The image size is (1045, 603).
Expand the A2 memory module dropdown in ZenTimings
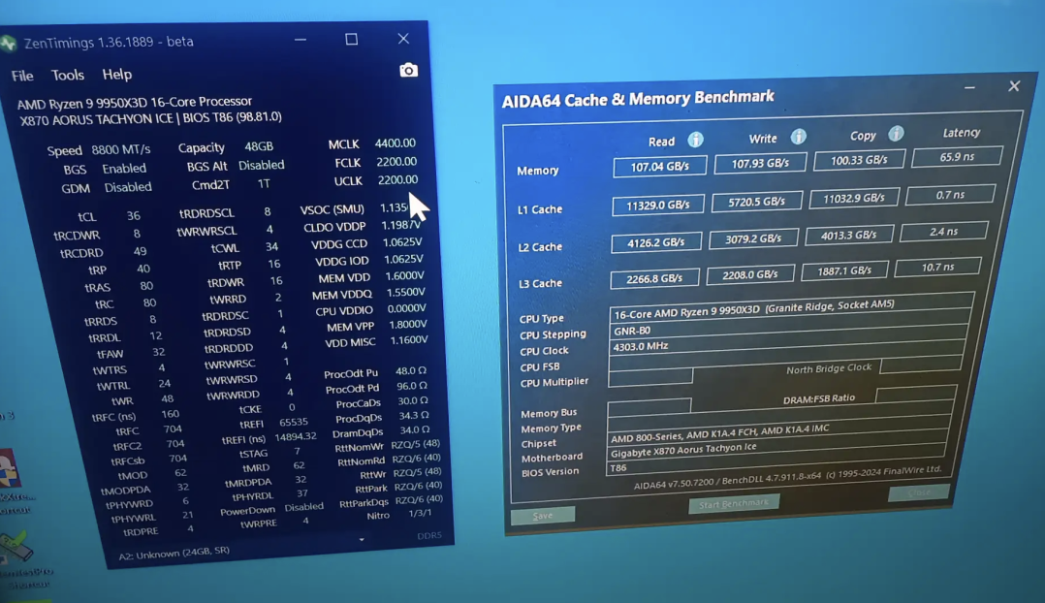362,540
